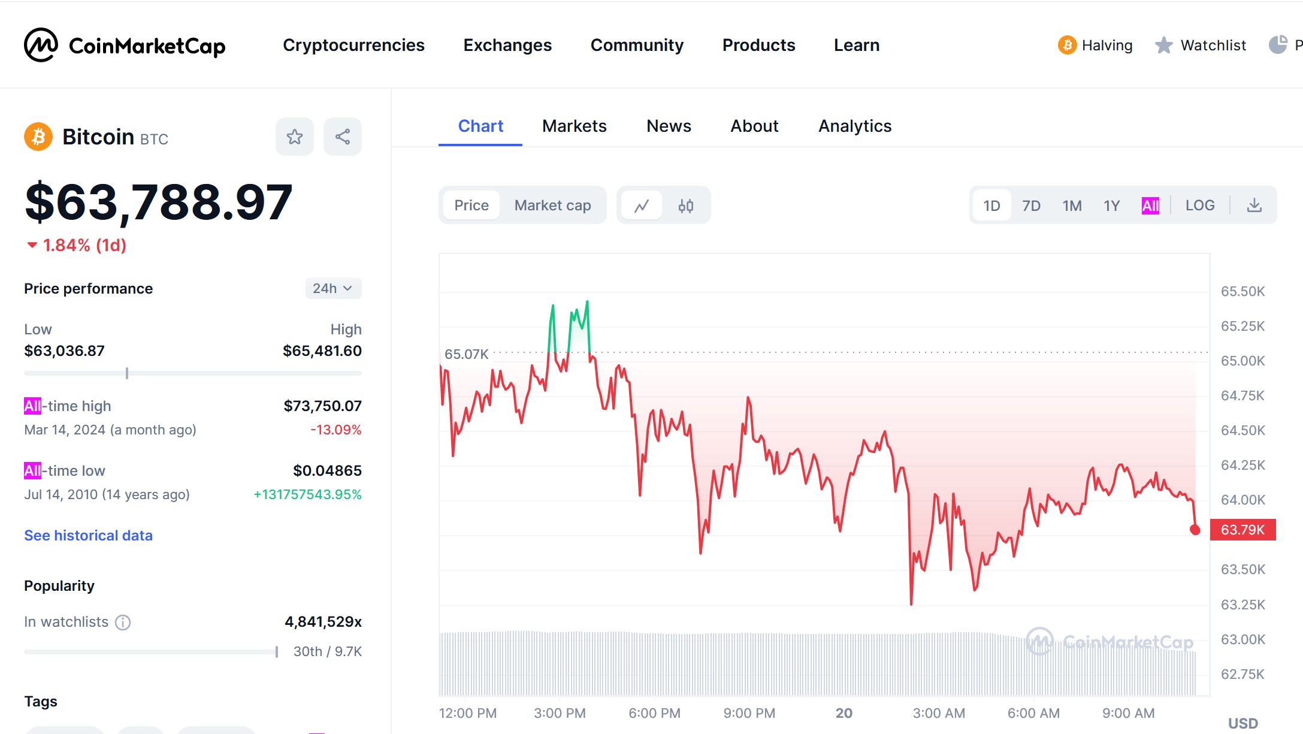Image resolution: width=1303 pixels, height=734 pixels.
Task: Select the 1M time range
Action: (1072, 206)
